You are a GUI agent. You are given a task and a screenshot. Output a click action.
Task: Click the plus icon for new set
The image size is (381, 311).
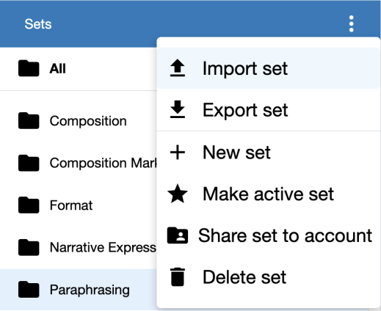178,153
